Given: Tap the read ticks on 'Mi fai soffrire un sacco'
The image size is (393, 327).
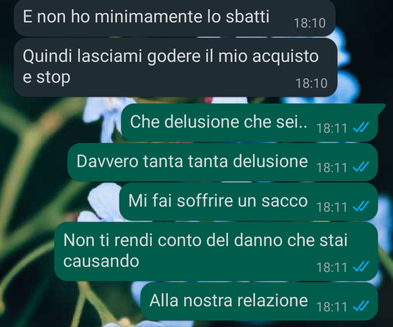Looking at the screenshot, I should point(361,206).
